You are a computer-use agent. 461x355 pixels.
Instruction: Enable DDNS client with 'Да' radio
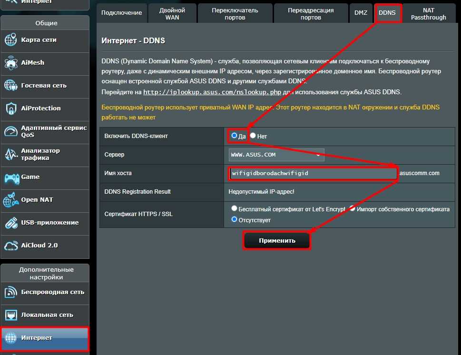(234, 136)
